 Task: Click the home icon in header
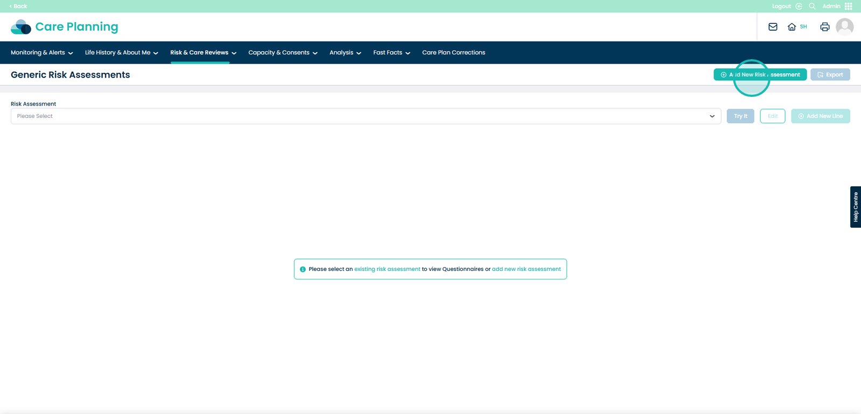point(792,27)
